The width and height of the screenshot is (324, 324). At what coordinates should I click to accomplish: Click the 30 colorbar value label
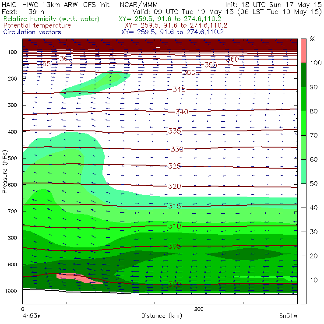point(313,232)
